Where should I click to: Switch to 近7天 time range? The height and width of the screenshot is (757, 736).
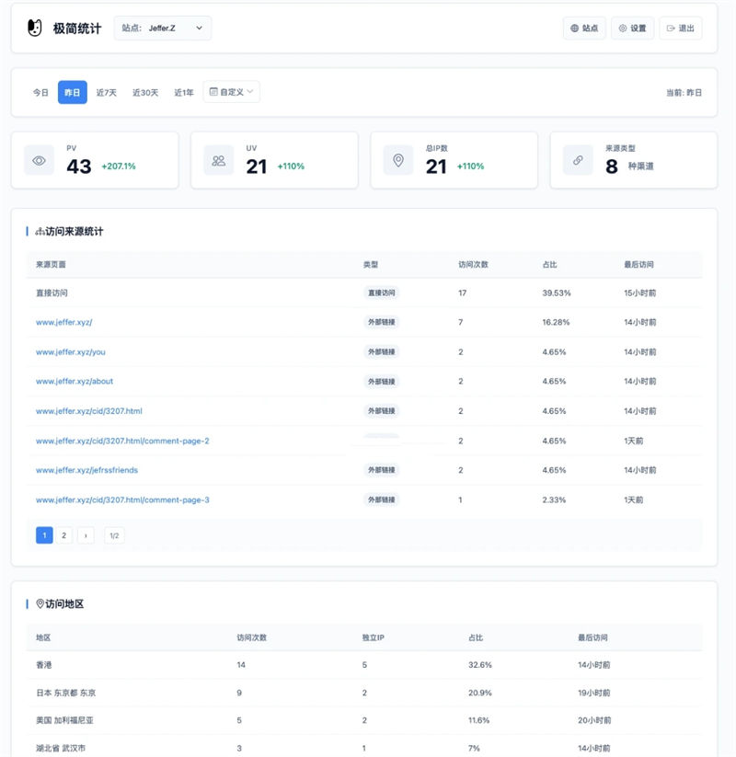click(x=107, y=93)
